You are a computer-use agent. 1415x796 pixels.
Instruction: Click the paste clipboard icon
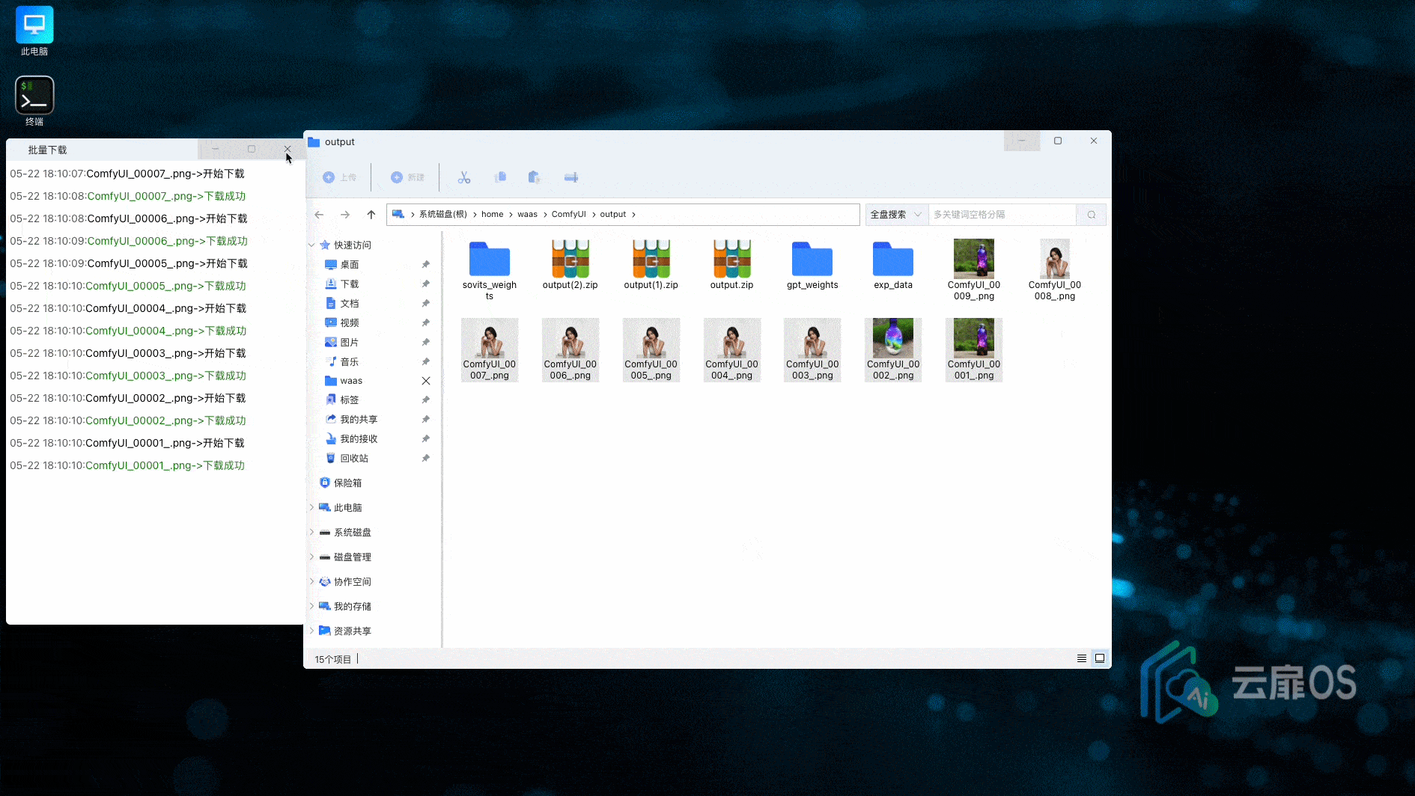coord(534,177)
